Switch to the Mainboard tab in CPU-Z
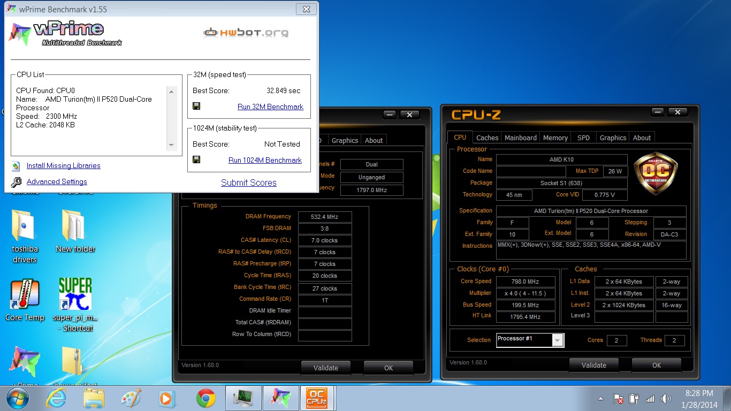 point(521,138)
